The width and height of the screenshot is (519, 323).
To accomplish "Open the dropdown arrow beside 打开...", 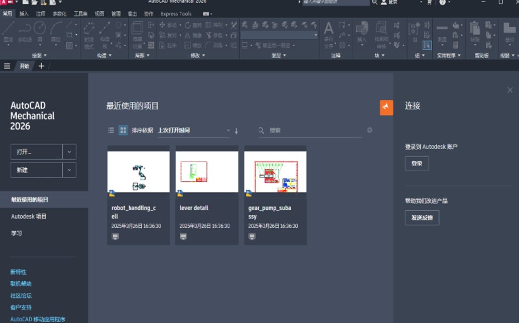I will pos(69,152).
